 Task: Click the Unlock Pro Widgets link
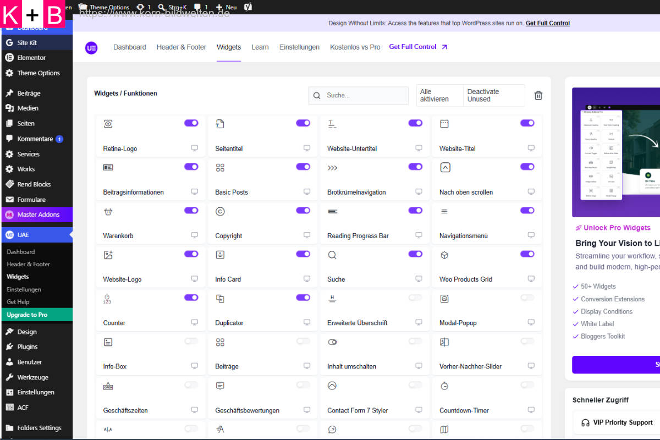click(x=613, y=228)
